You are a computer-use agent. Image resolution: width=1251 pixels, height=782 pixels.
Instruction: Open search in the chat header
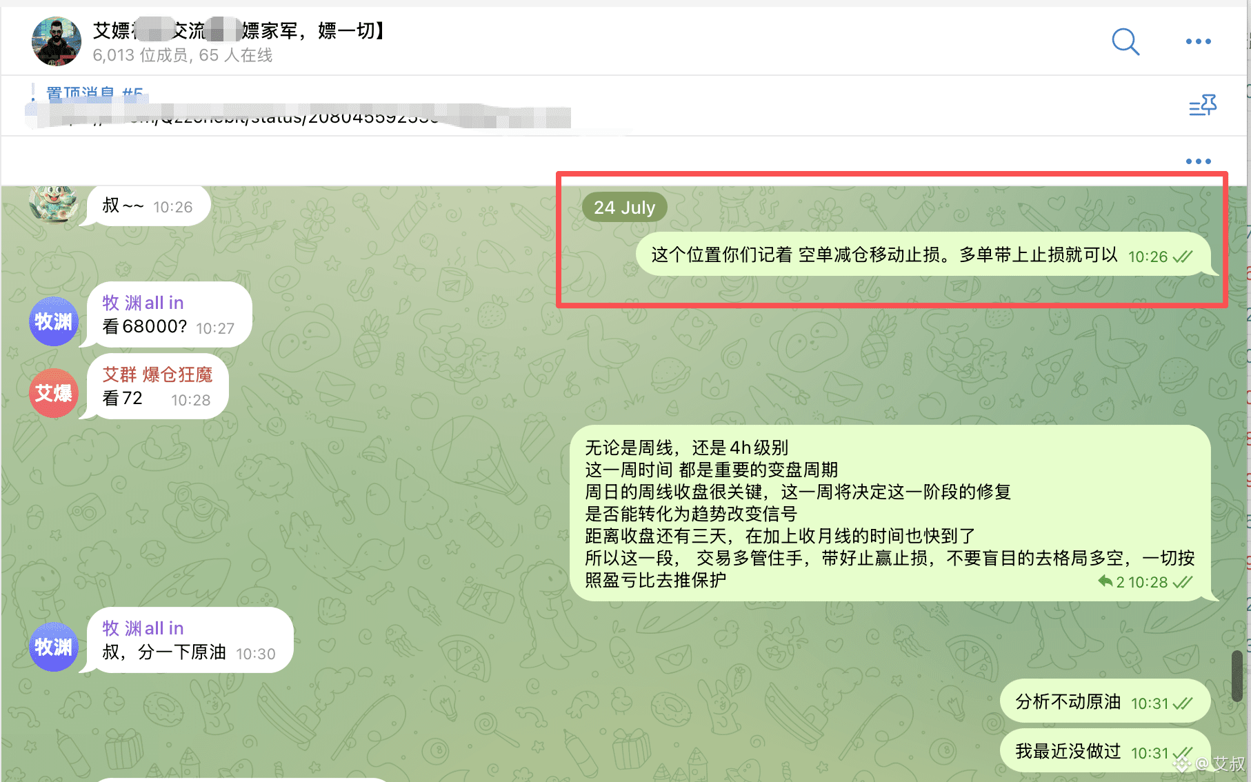[1125, 41]
